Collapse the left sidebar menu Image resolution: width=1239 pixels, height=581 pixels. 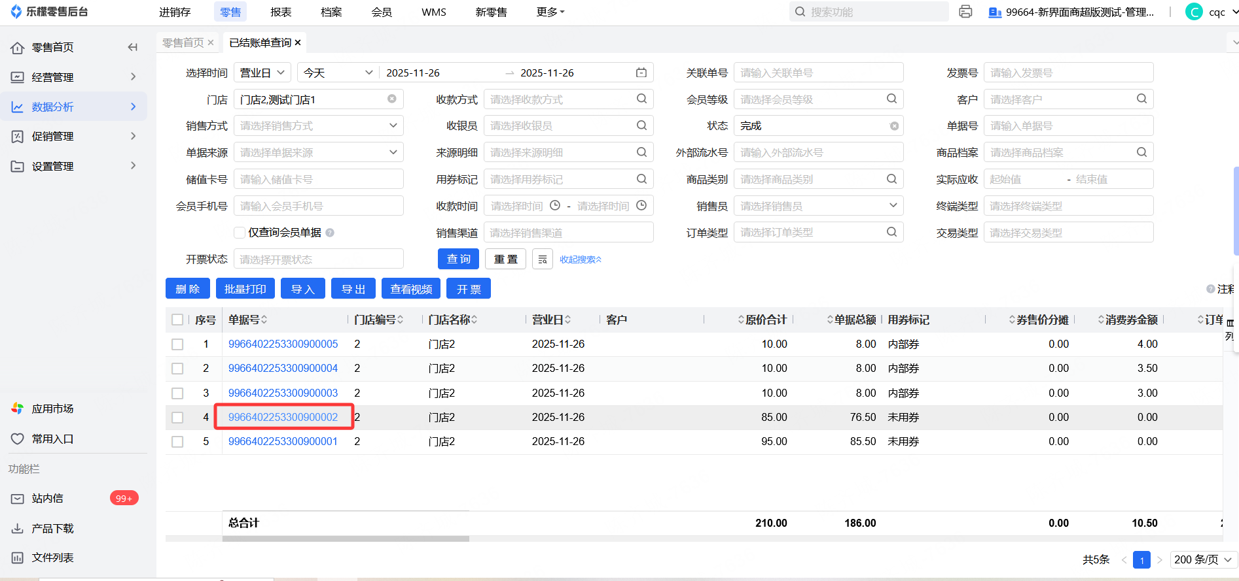coord(133,47)
